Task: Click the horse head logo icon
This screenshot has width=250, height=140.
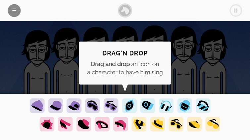Action: click(x=125, y=11)
